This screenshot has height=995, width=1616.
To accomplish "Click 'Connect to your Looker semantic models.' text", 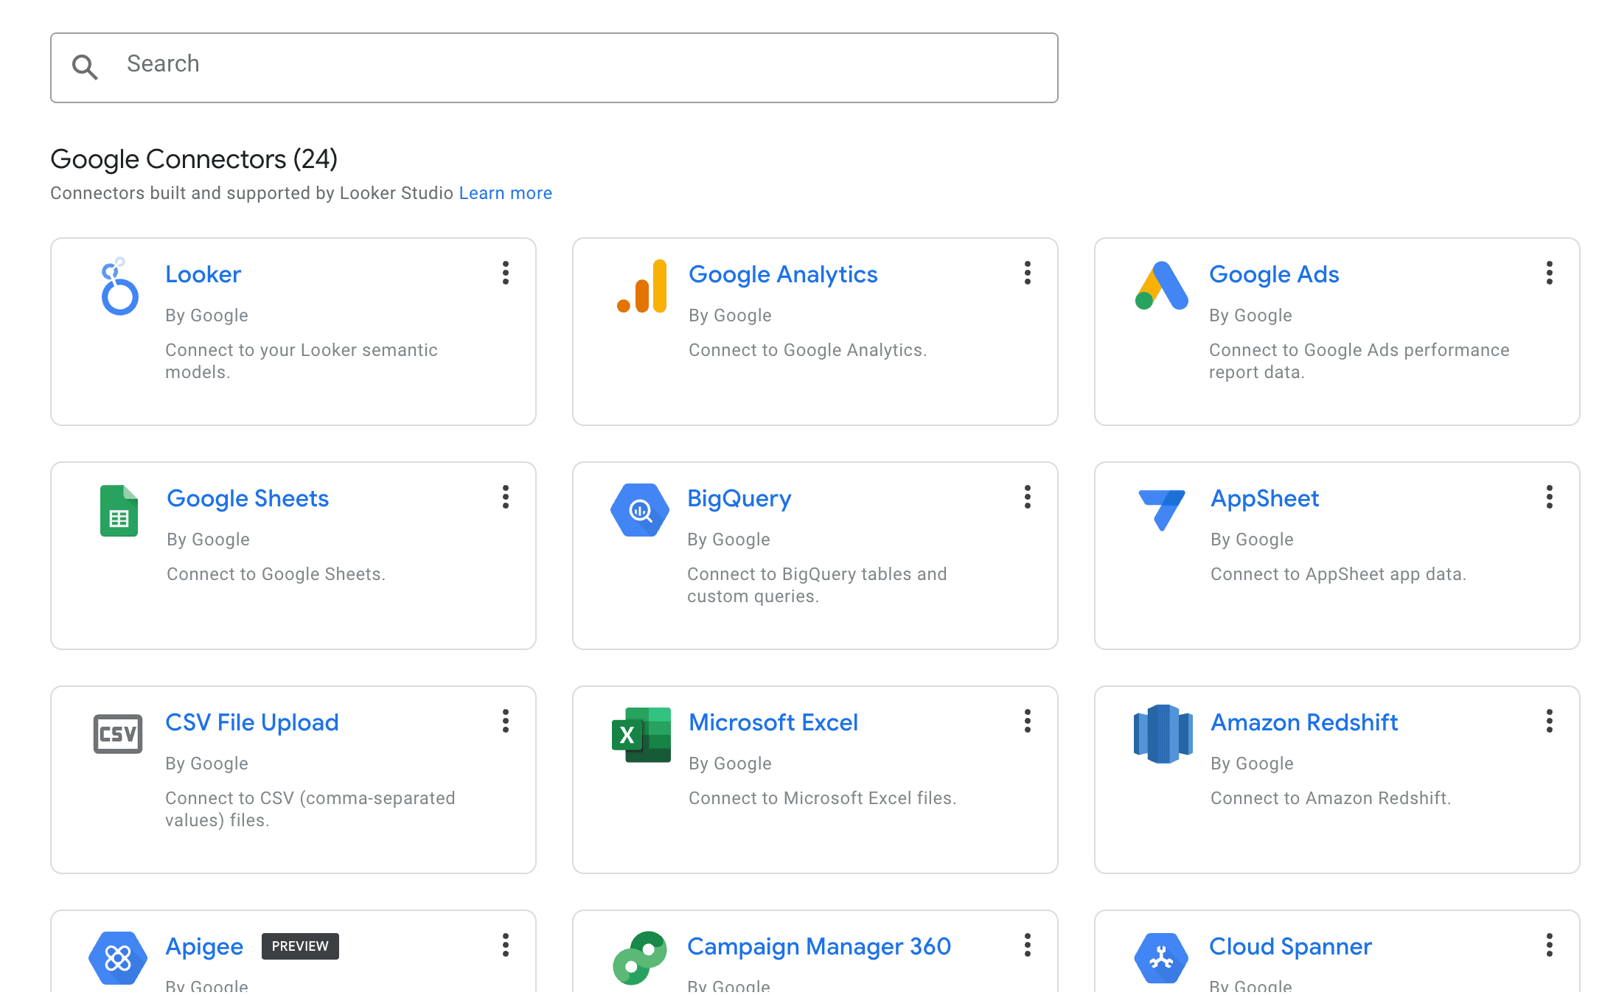I will [x=302, y=361].
